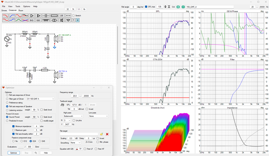Select the loudspeaker driver component icon
Viewport: 269px width, 156px height.
tap(62, 20)
